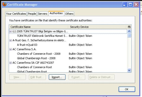Collapse the AC Camerfirma S.A. group

(x=11, y=49)
